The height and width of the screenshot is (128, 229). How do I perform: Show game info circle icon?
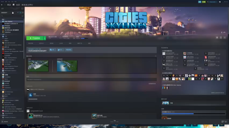coord(221,38)
